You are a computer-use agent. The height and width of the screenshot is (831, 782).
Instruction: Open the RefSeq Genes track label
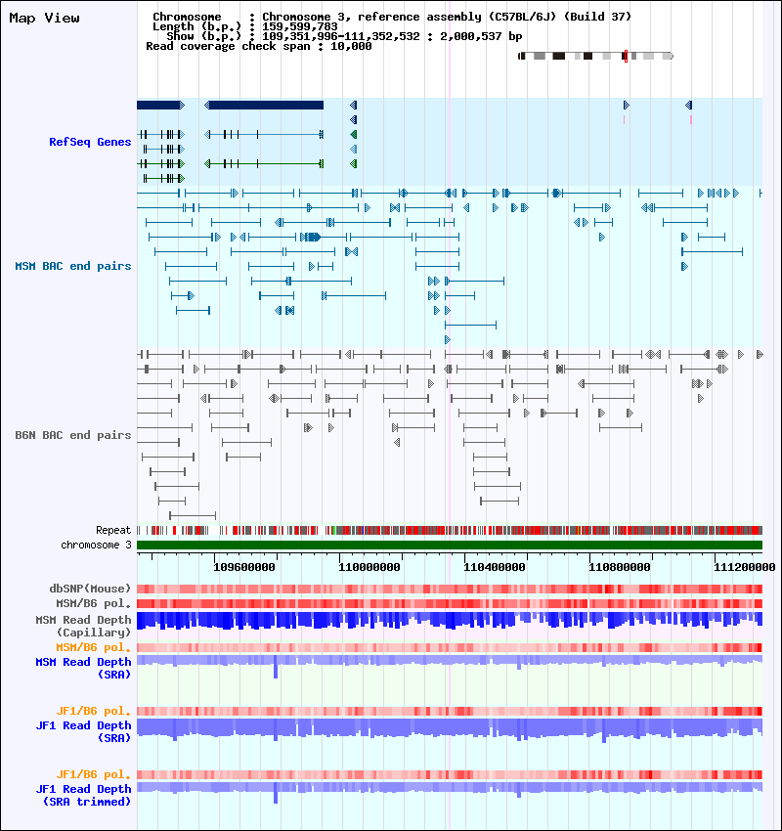point(90,142)
